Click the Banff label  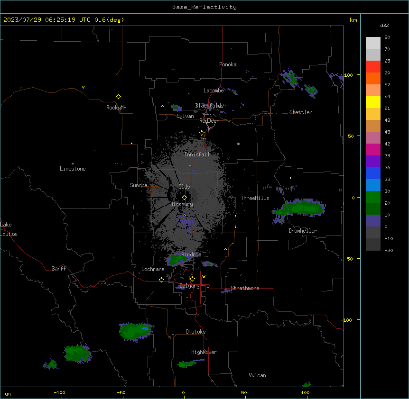(59, 269)
